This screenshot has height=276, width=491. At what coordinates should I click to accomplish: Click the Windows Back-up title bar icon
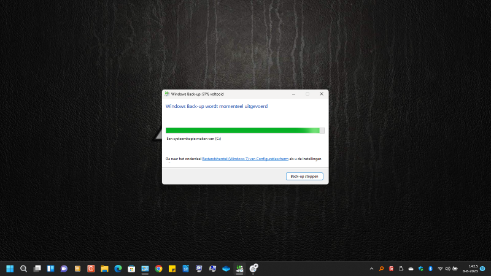click(167, 94)
